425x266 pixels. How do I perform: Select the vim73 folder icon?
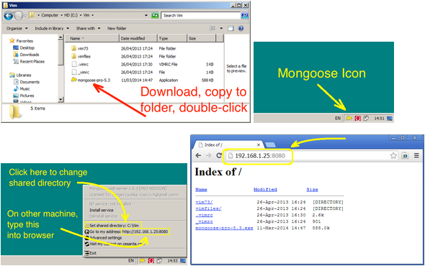point(74,48)
